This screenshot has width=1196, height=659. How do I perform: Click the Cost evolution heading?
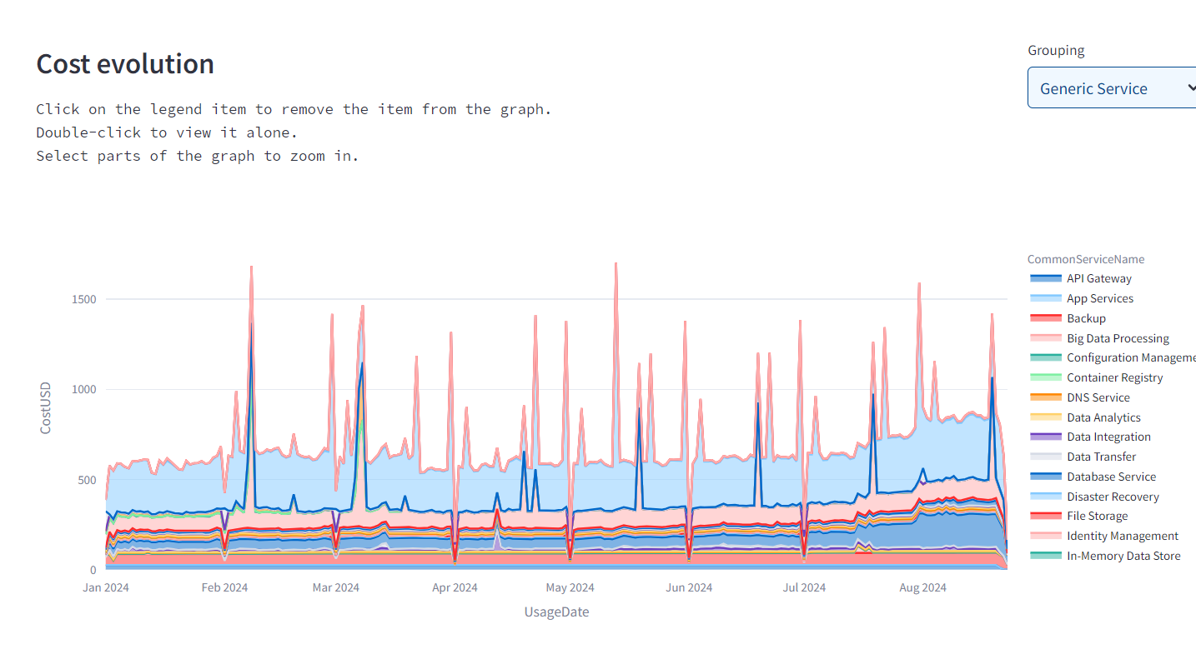coord(125,64)
